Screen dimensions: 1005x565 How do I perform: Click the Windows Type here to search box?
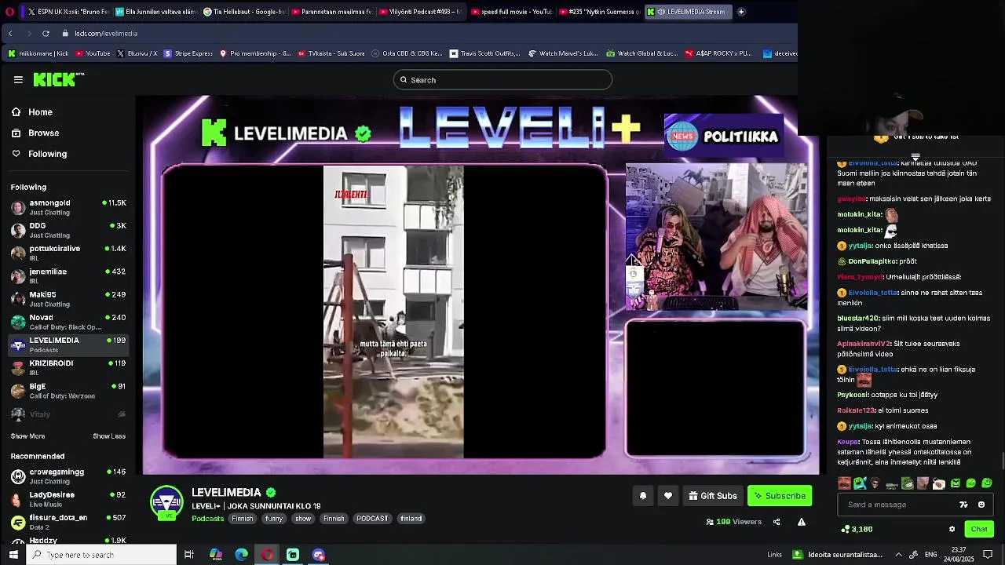(102, 555)
